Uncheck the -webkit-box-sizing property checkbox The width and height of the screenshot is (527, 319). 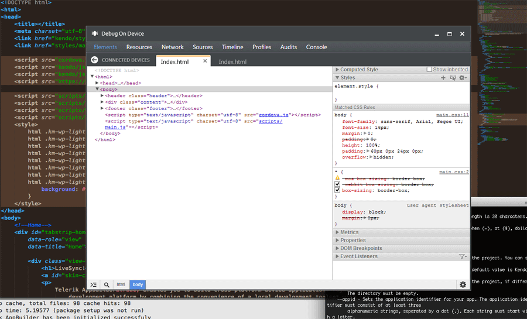click(337, 184)
